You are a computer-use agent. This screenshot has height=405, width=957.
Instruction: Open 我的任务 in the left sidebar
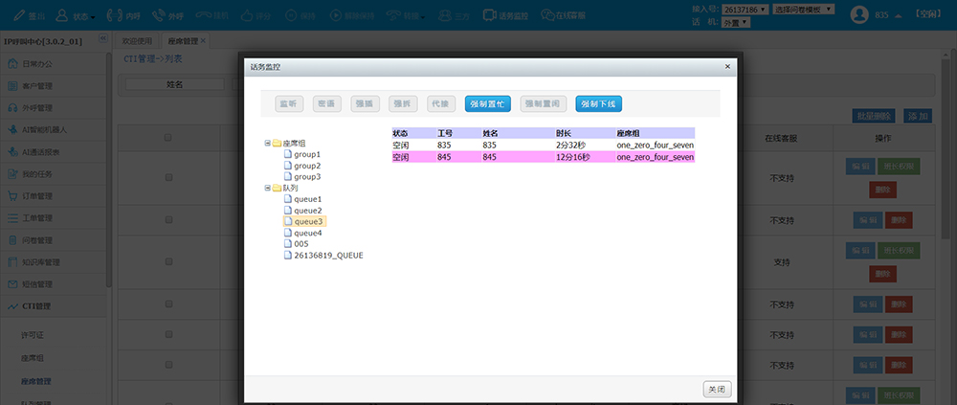click(53, 174)
